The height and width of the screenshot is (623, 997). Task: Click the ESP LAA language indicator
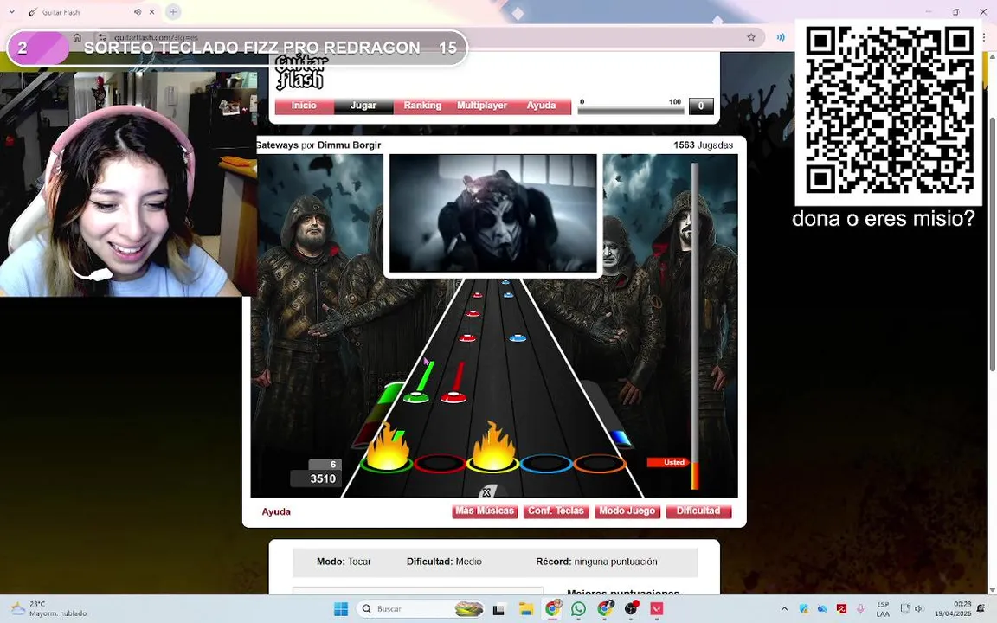tap(883, 609)
